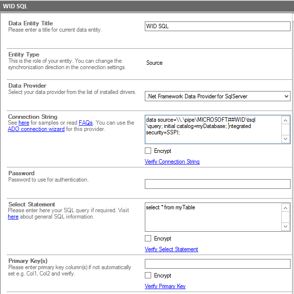This screenshot has height=294, width=294.
Task: Click the Verify Connection String link
Action: click(172, 162)
